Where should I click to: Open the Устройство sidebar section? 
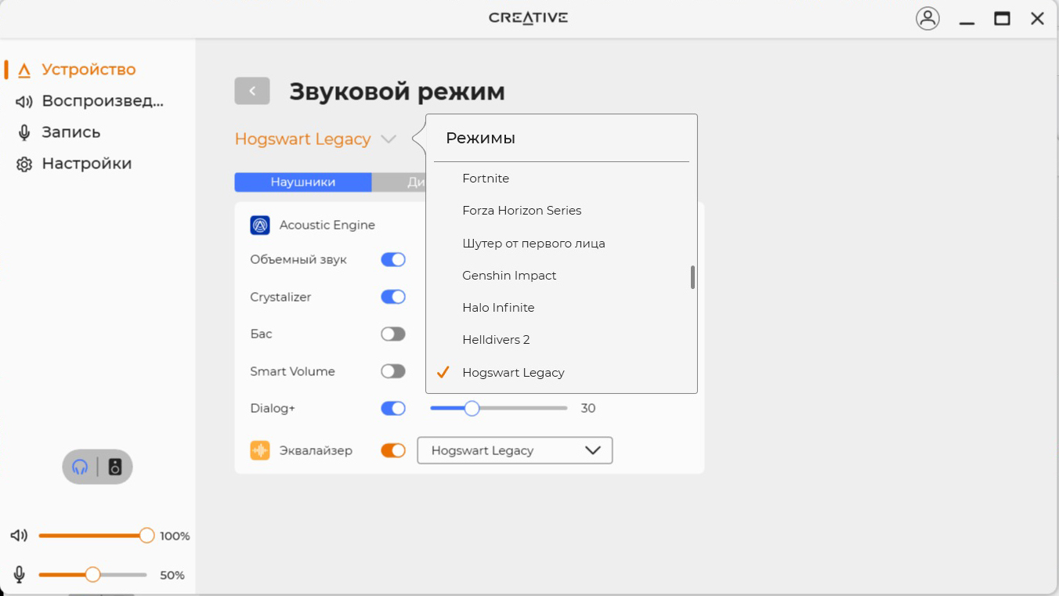89,70
